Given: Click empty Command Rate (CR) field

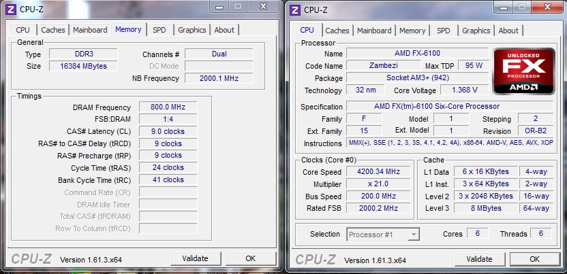Looking at the screenshot, I should pyautogui.click(x=168, y=192).
